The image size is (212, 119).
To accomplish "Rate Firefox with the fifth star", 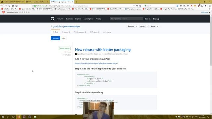I will click(x=29, y=12).
